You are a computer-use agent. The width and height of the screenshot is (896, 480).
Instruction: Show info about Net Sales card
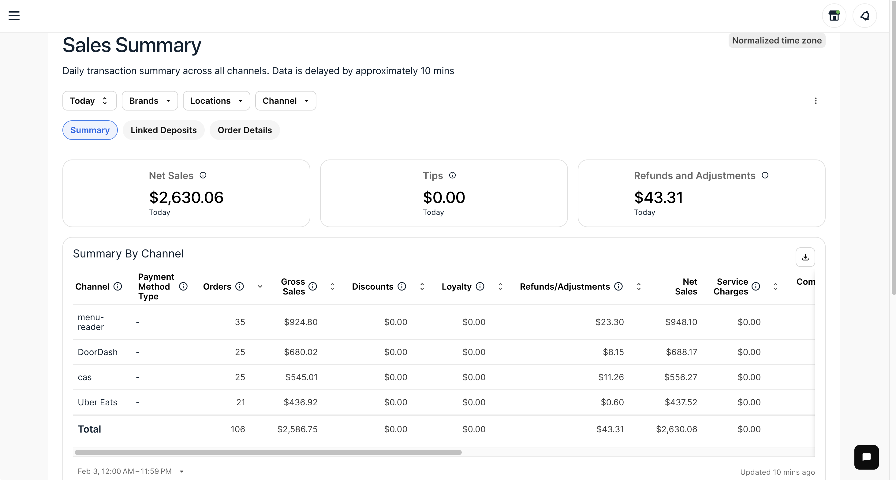point(203,175)
